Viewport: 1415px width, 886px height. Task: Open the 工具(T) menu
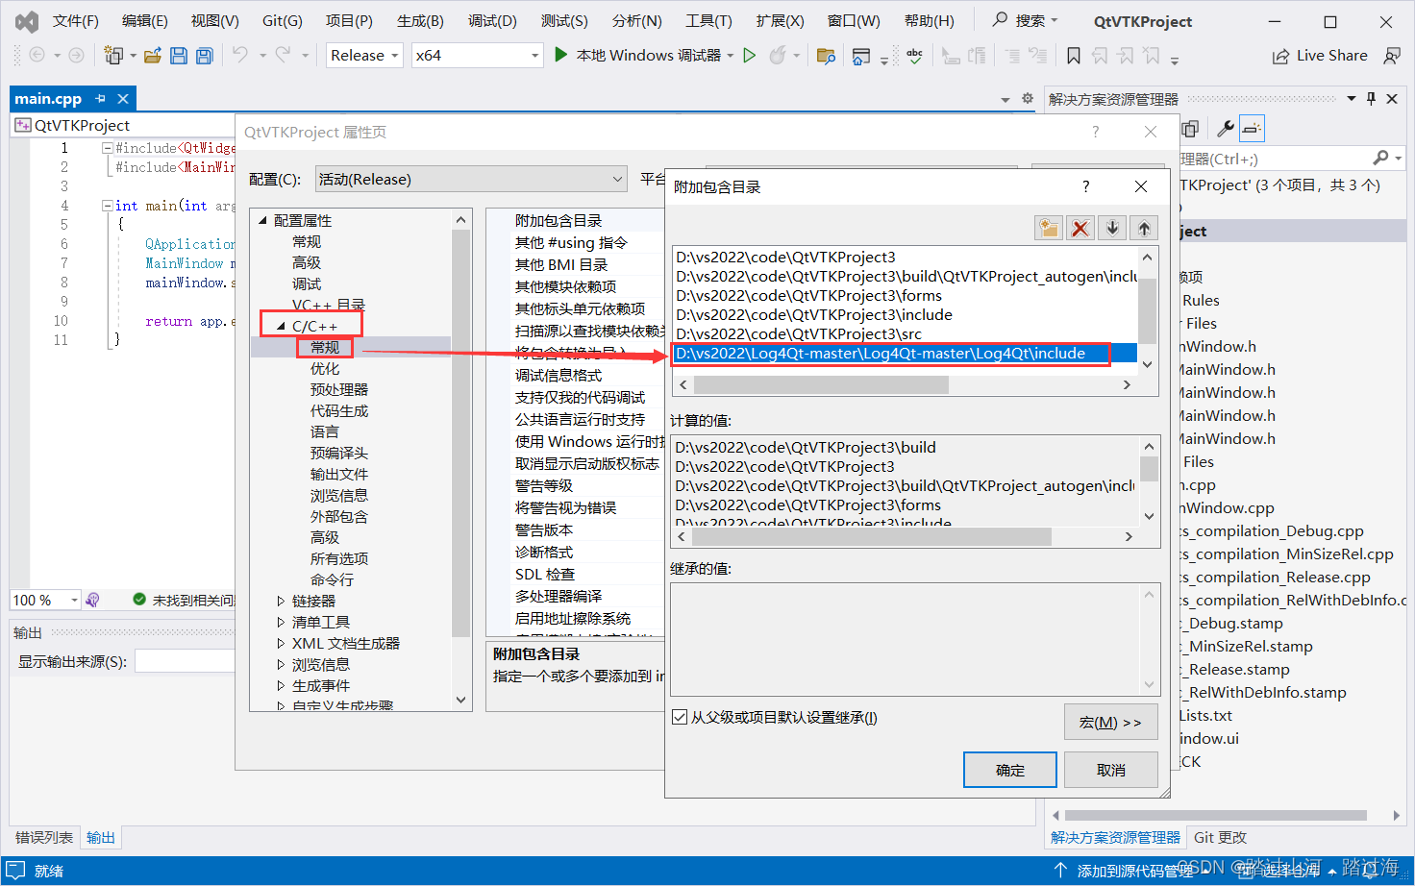pos(708,20)
